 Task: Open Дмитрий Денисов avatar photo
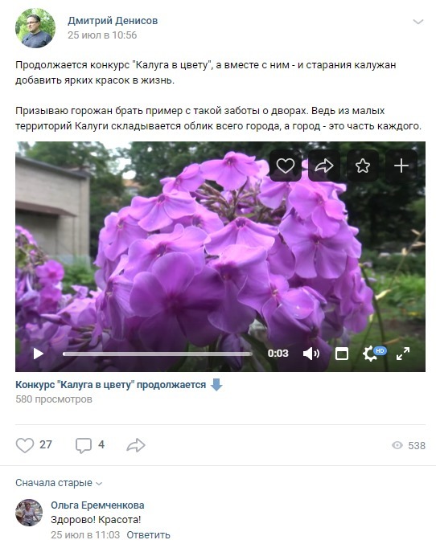tap(35, 28)
